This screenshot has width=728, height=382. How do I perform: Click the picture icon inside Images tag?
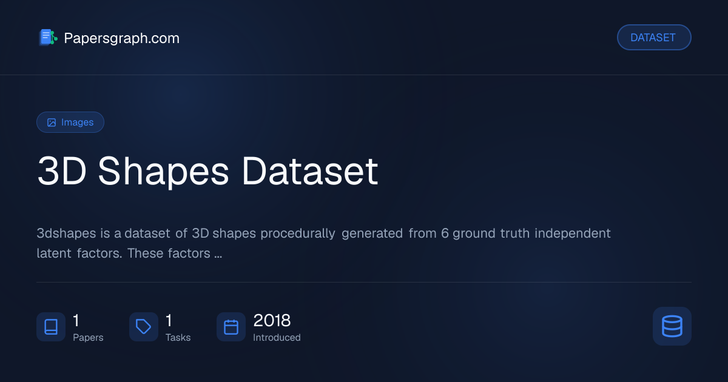52,122
